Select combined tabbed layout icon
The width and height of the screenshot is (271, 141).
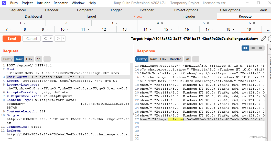pyautogui.click(x=261, y=48)
